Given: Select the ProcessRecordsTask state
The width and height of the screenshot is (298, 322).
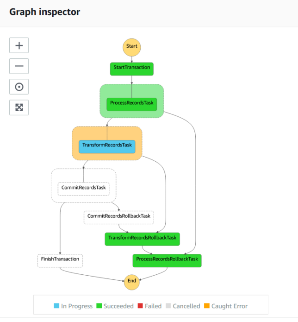Looking at the screenshot, I should point(132,105).
